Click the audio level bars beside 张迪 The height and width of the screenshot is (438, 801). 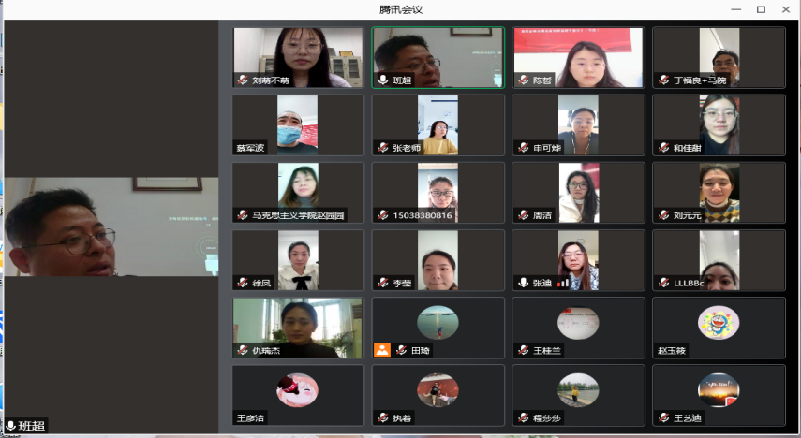click(562, 283)
